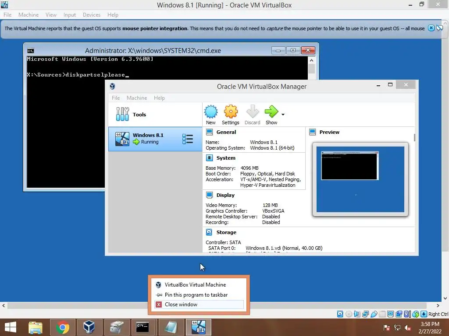Image resolution: width=449 pixels, height=336 pixels.
Task: Click the vertical scrollbar down arrow of VM window
Action: point(445,298)
